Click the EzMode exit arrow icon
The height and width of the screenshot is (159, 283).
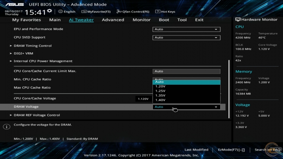pyautogui.click(x=242, y=150)
